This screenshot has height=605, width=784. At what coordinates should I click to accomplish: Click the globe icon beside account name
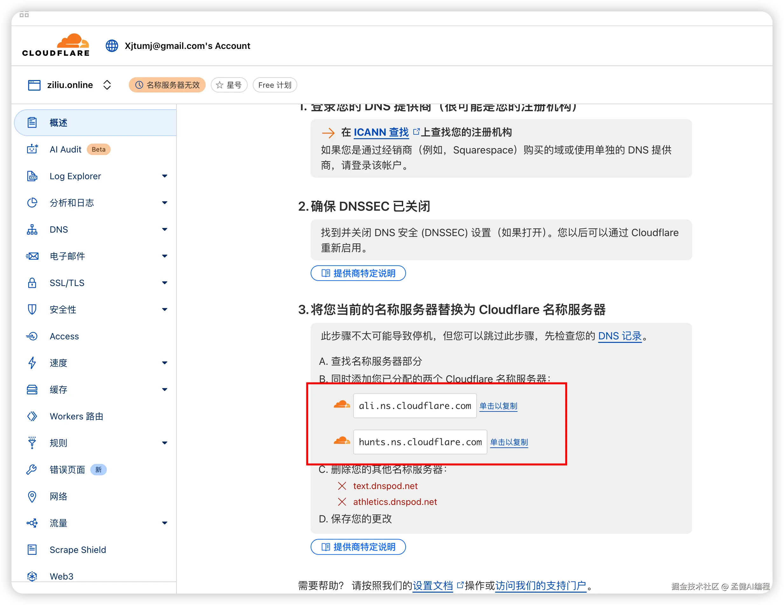[112, 46]
